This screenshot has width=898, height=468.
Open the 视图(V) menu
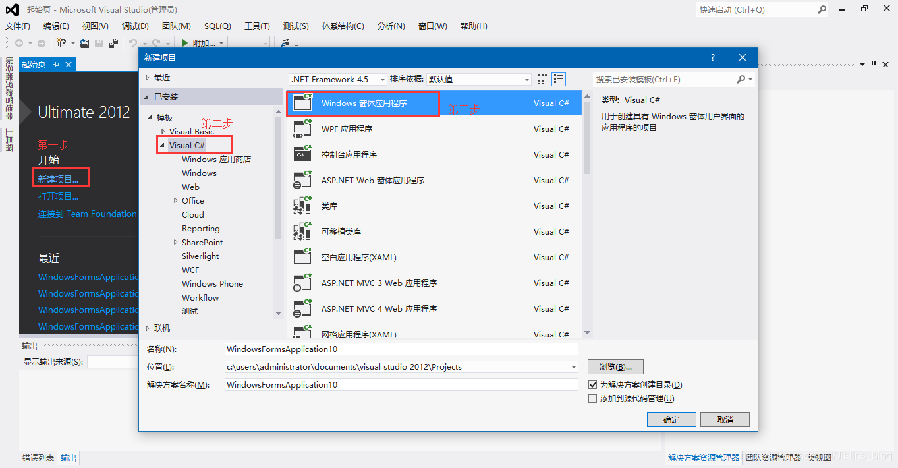[x=96, y=26]
